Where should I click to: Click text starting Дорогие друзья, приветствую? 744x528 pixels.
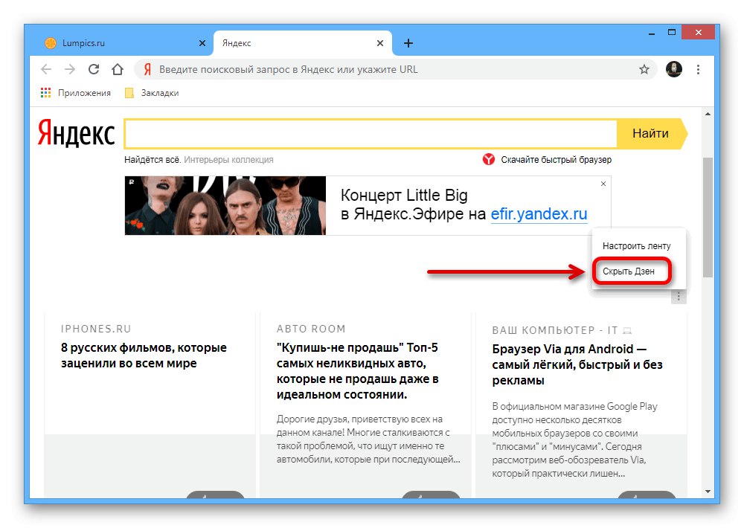point(368,440)
